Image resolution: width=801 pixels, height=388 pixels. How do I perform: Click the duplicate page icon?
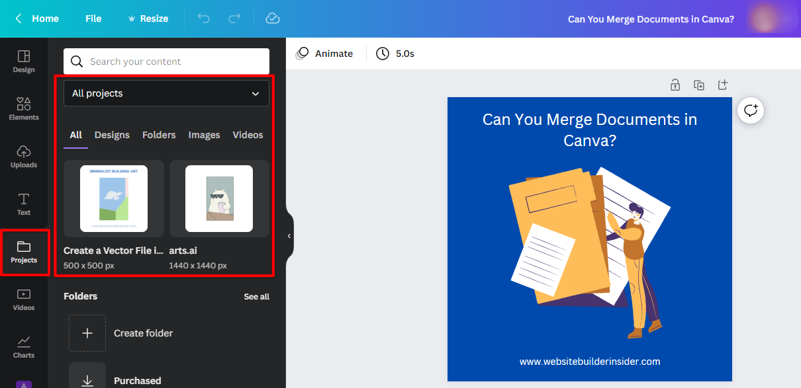click(x=699, y=85)
